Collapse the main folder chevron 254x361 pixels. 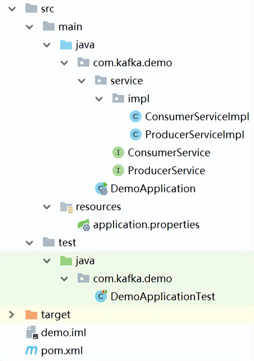coord(29,27)
